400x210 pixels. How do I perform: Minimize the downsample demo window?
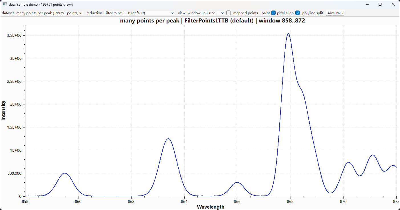tap(367, 4)
